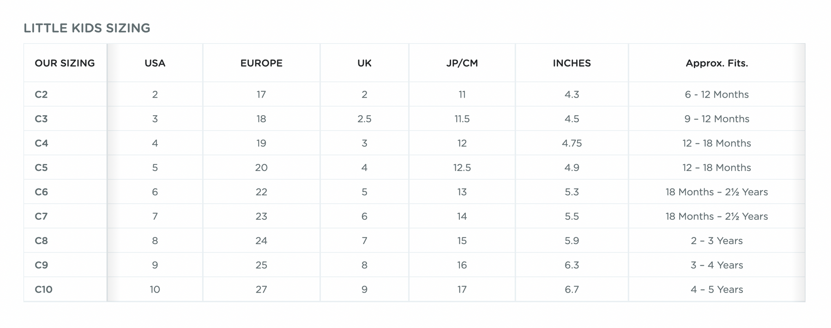Click the LITTLE KIDS SIZING heading

87,28
